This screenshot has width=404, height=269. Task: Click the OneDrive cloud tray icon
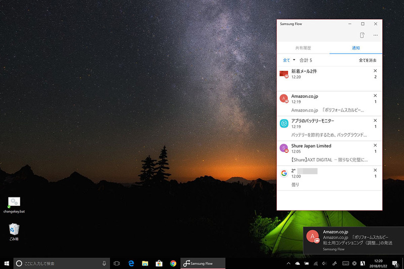[x=297, y=263]
